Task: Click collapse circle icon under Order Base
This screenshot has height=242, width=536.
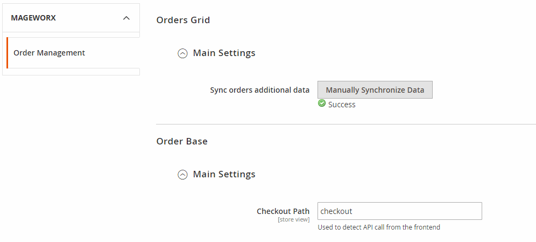Action: (182, 175)
